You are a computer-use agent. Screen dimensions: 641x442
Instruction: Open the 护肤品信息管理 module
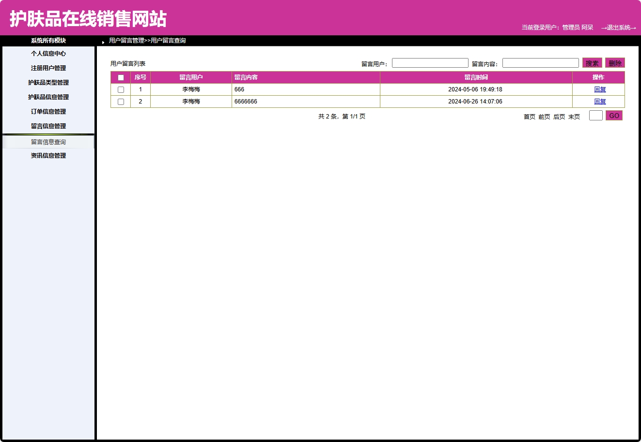tap(48, 97)
